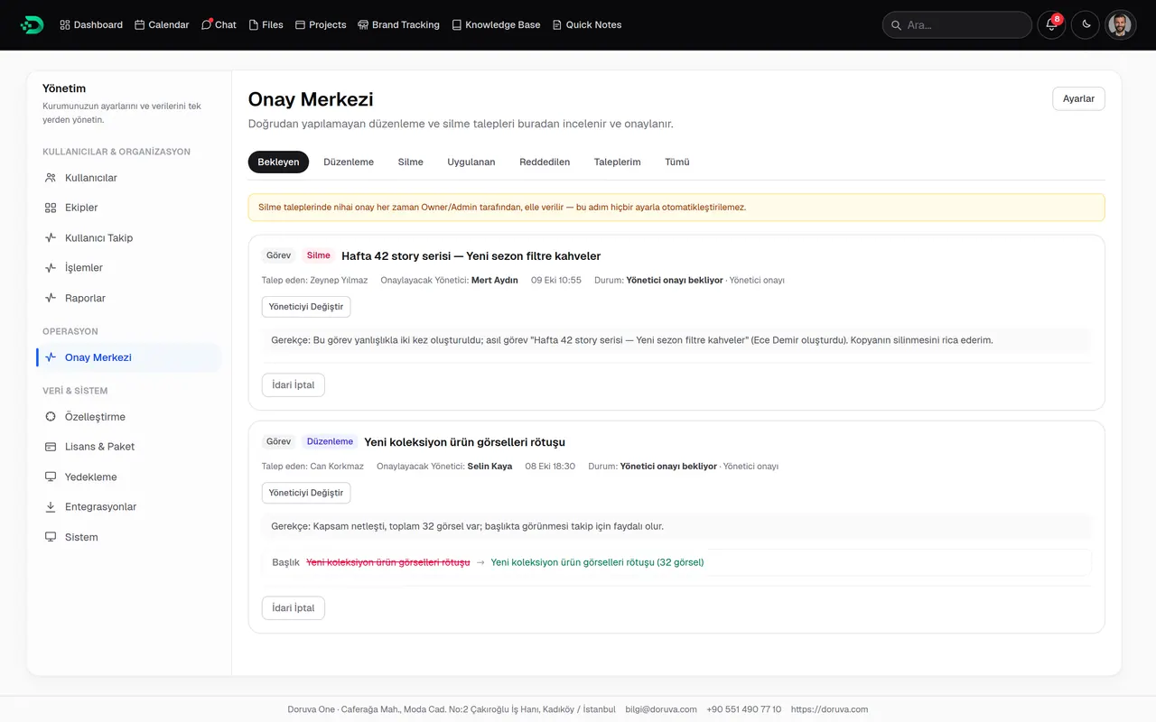The height and width of the screenshot is (722, 1156).
Task: Switch to the Düzenleme tab
Action: (x=349, y=162)
